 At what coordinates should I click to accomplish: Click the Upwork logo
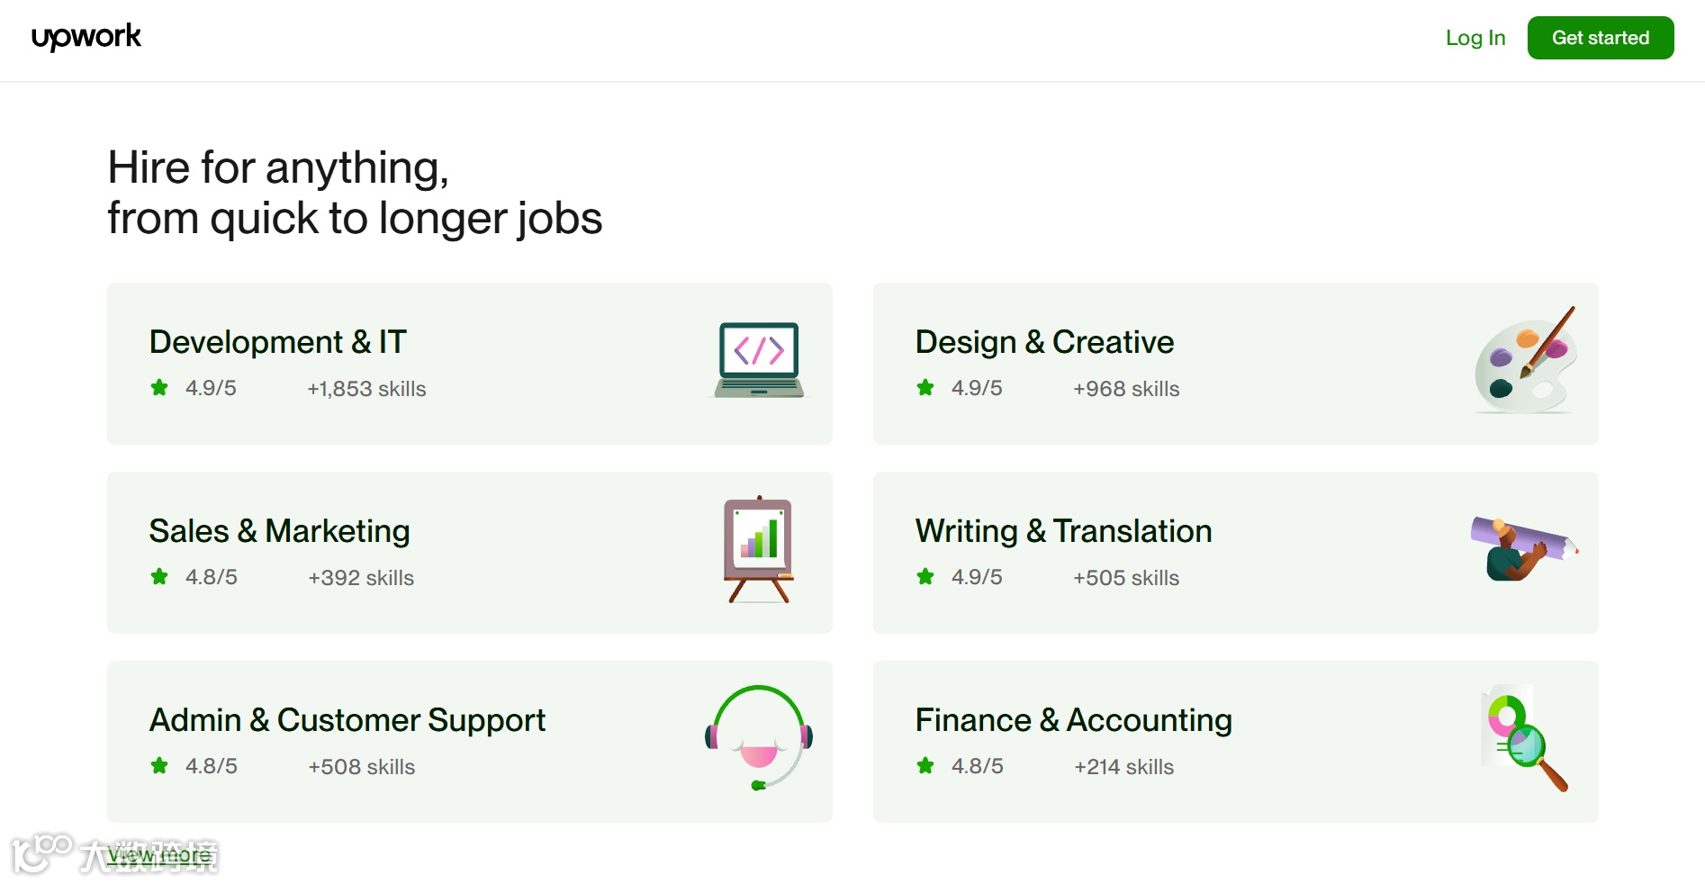point(86,37)
